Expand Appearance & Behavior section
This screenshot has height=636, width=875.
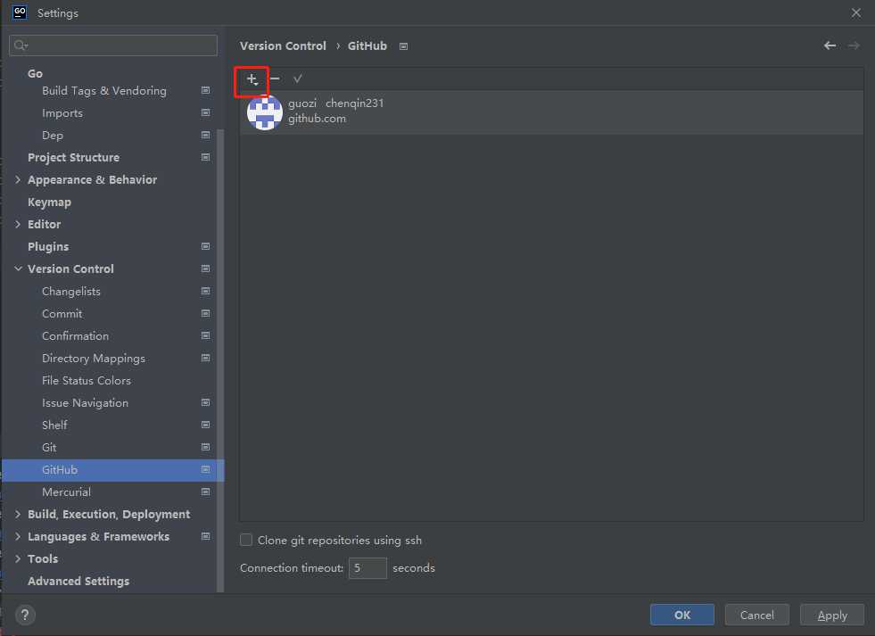(x=18, y=179)
